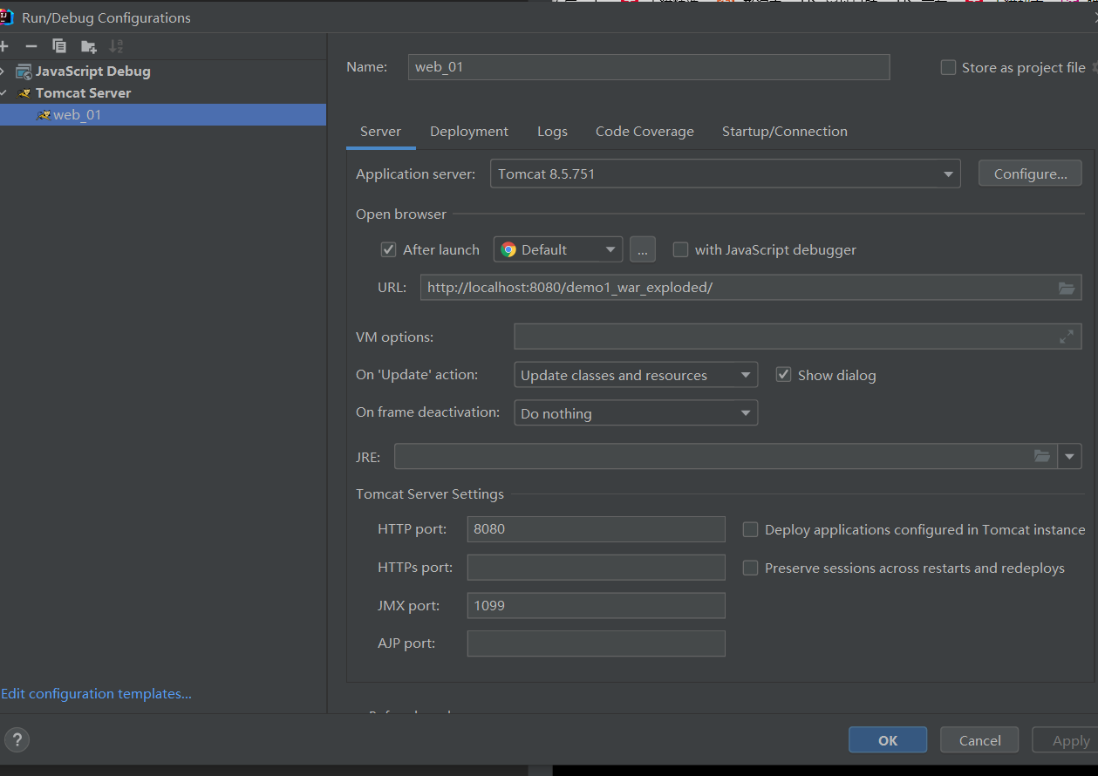Switch to the Code Coverage tab
The image size is (1098, 776).
tap(644, 132)
